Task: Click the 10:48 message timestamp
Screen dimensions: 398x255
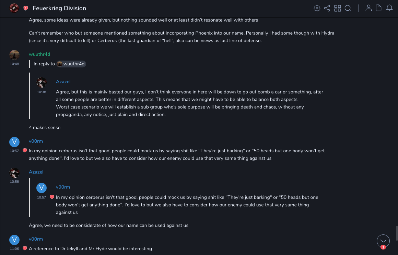Action: (x=14, y=64)
